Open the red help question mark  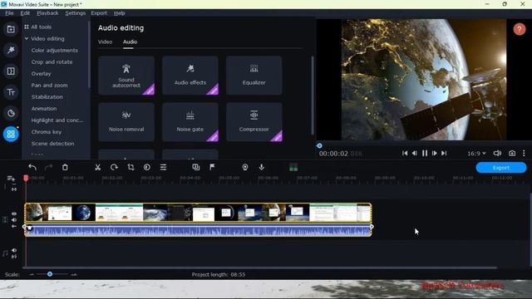click(519, 29)
